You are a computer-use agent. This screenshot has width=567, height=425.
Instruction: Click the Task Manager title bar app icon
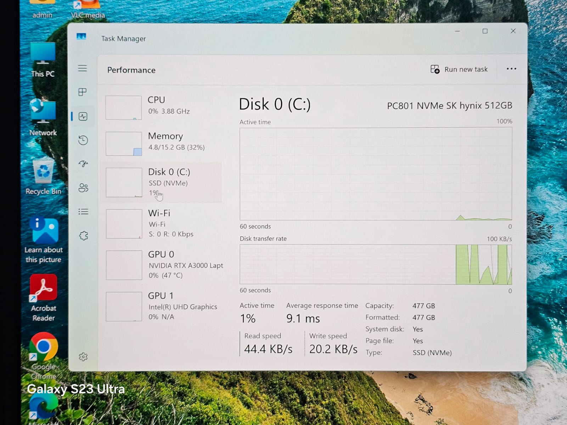coord(82,36)
